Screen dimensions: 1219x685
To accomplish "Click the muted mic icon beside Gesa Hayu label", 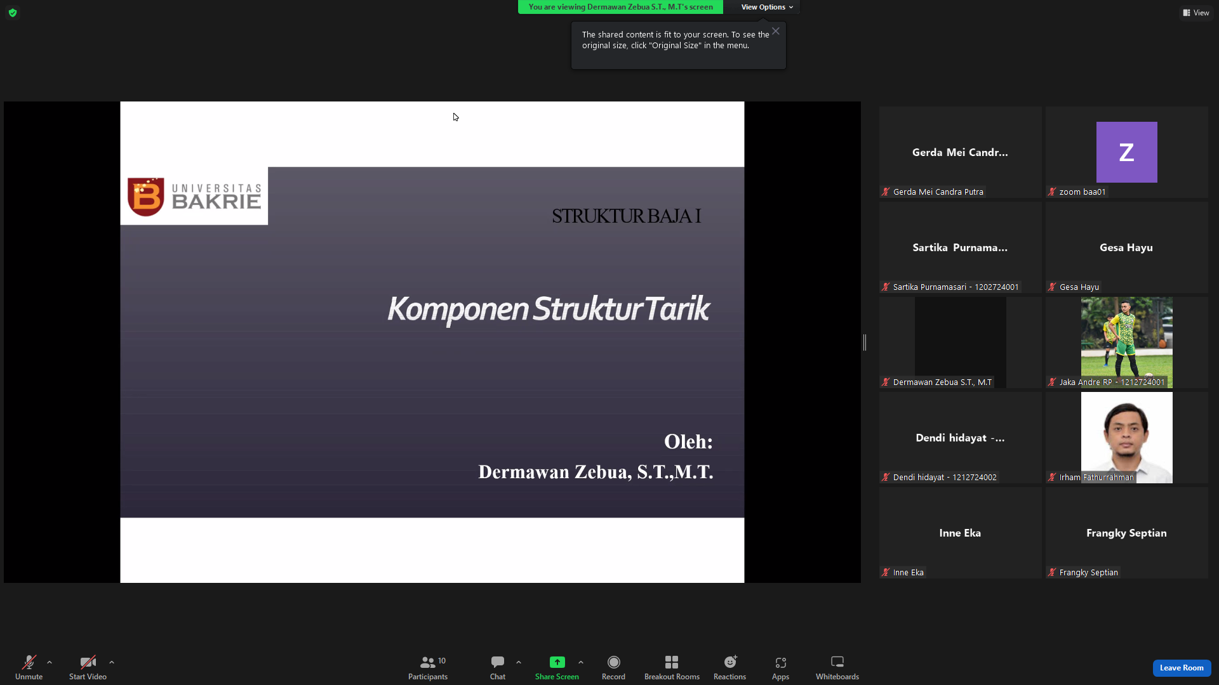I will (1052, 287).
